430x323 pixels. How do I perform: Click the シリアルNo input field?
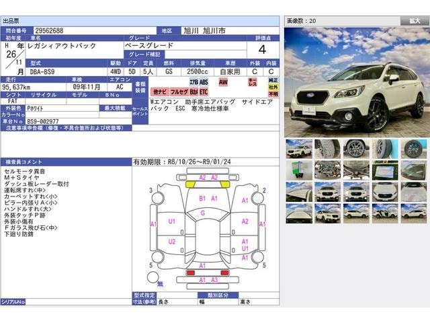click(79, 302)
